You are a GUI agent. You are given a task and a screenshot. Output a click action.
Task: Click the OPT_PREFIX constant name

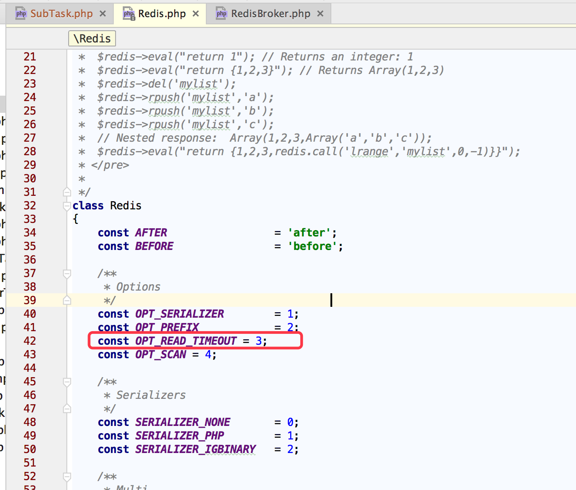point(167,328)
